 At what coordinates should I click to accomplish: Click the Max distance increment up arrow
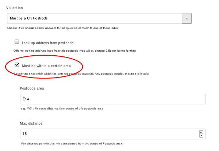[201, 132]
